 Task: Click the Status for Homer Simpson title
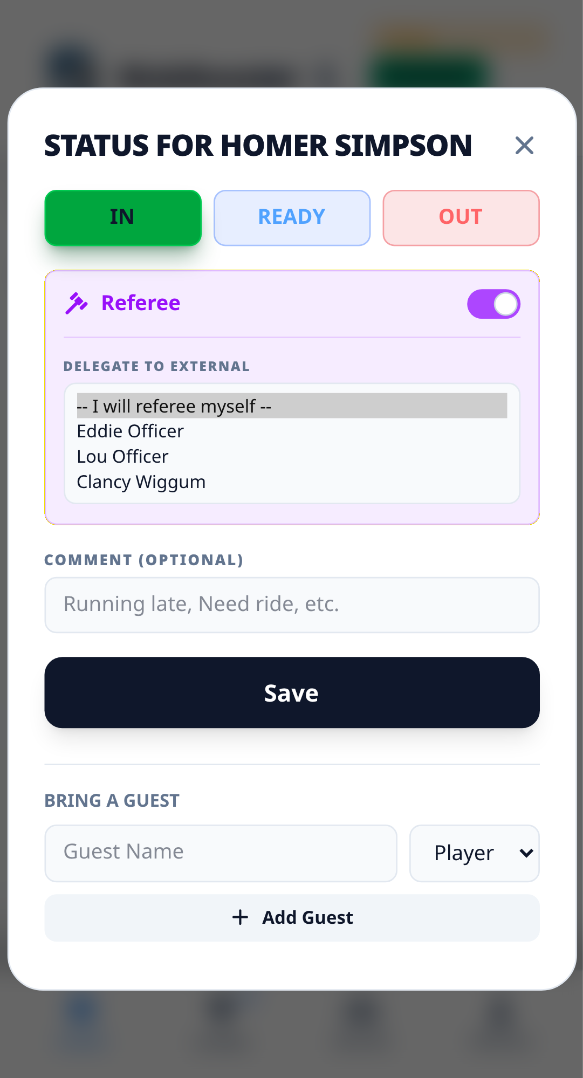(258, 145)
